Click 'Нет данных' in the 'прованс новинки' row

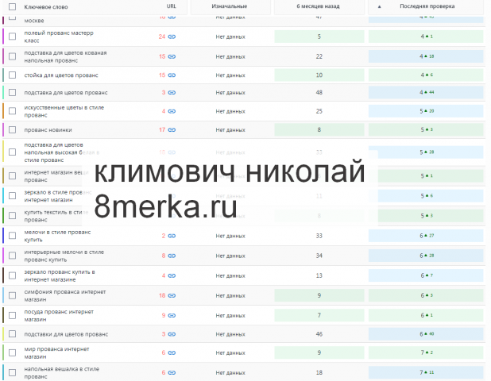point(230,130)
